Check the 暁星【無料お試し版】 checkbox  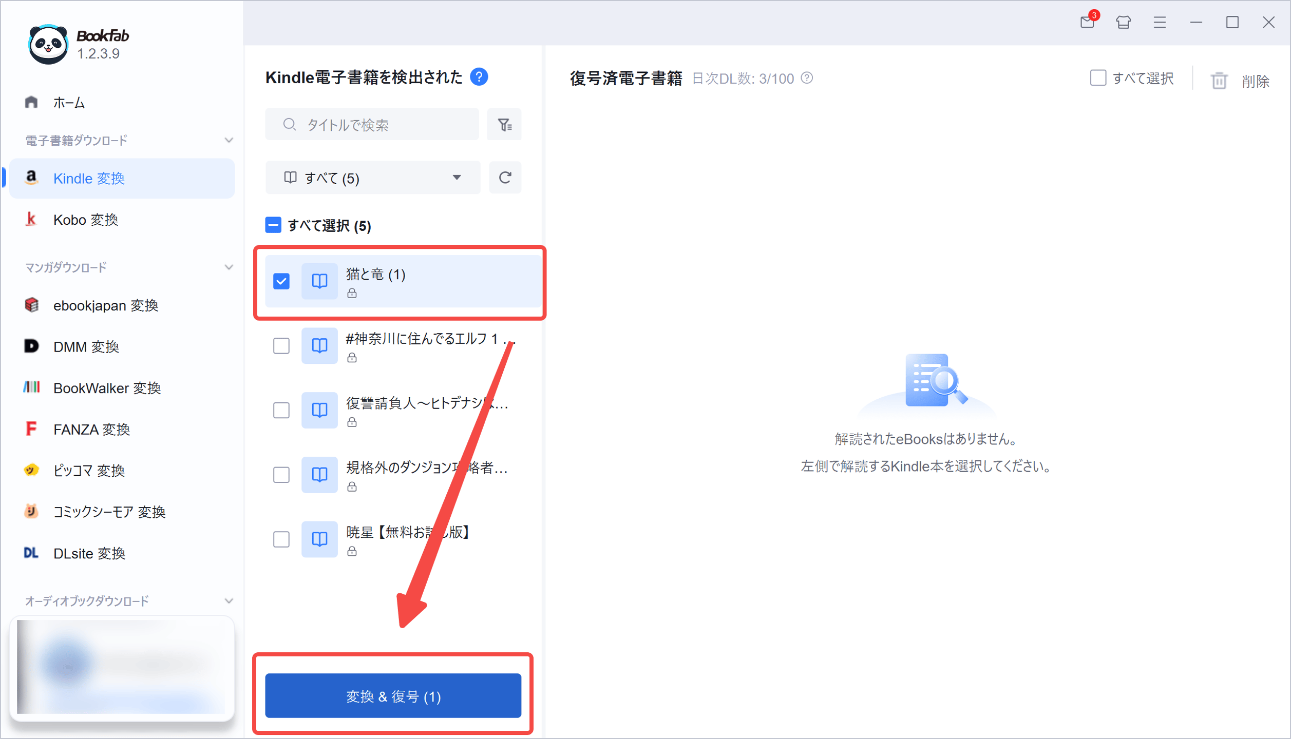[x=281, y=539]
